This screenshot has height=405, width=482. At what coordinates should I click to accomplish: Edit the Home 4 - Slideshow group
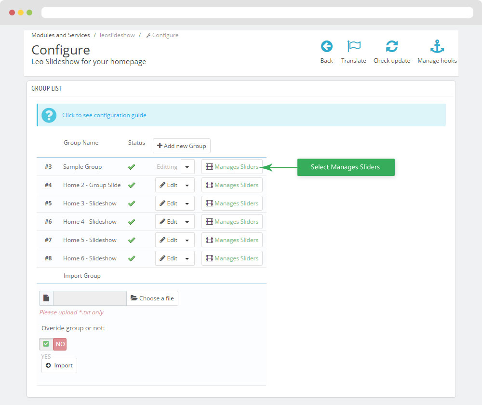pyautogui.click(x=168, y=222)
